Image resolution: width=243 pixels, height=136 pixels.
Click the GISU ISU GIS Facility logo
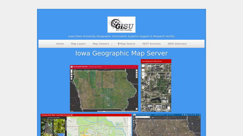[x=121, y=24]
